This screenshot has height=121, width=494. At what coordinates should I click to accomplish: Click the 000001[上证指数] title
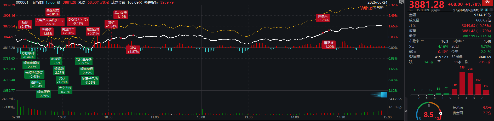[30, 2]
